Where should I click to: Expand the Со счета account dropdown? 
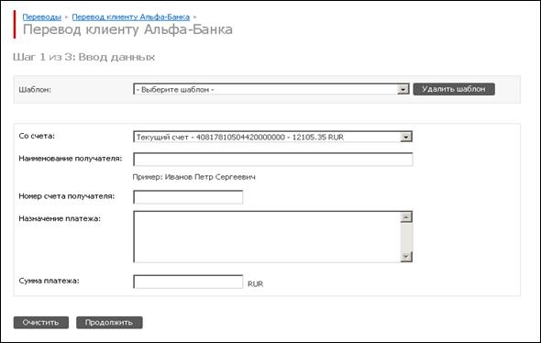pos(272,137)
